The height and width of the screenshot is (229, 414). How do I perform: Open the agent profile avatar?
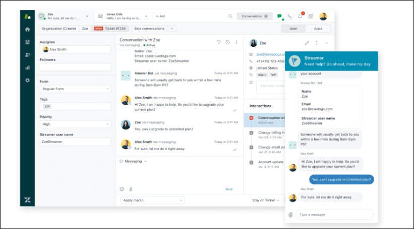323,16
